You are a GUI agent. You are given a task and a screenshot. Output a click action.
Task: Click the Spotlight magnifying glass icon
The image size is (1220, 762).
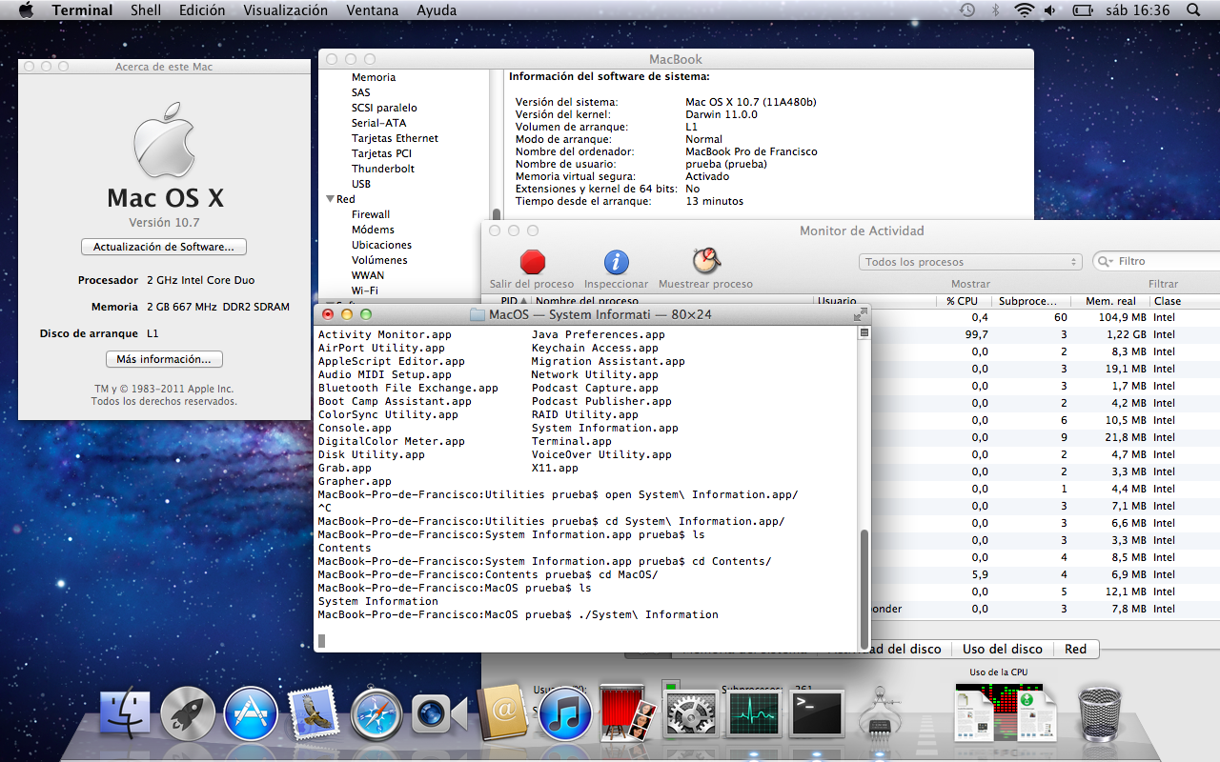[x=1193, y=10]
